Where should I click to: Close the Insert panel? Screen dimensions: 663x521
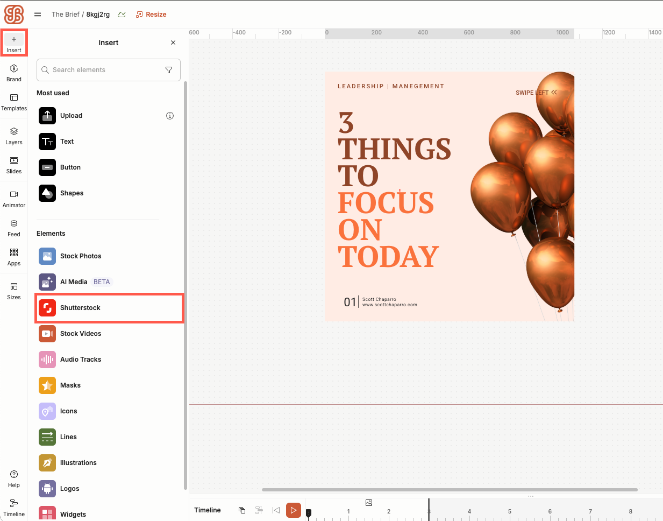click(173, 43)
